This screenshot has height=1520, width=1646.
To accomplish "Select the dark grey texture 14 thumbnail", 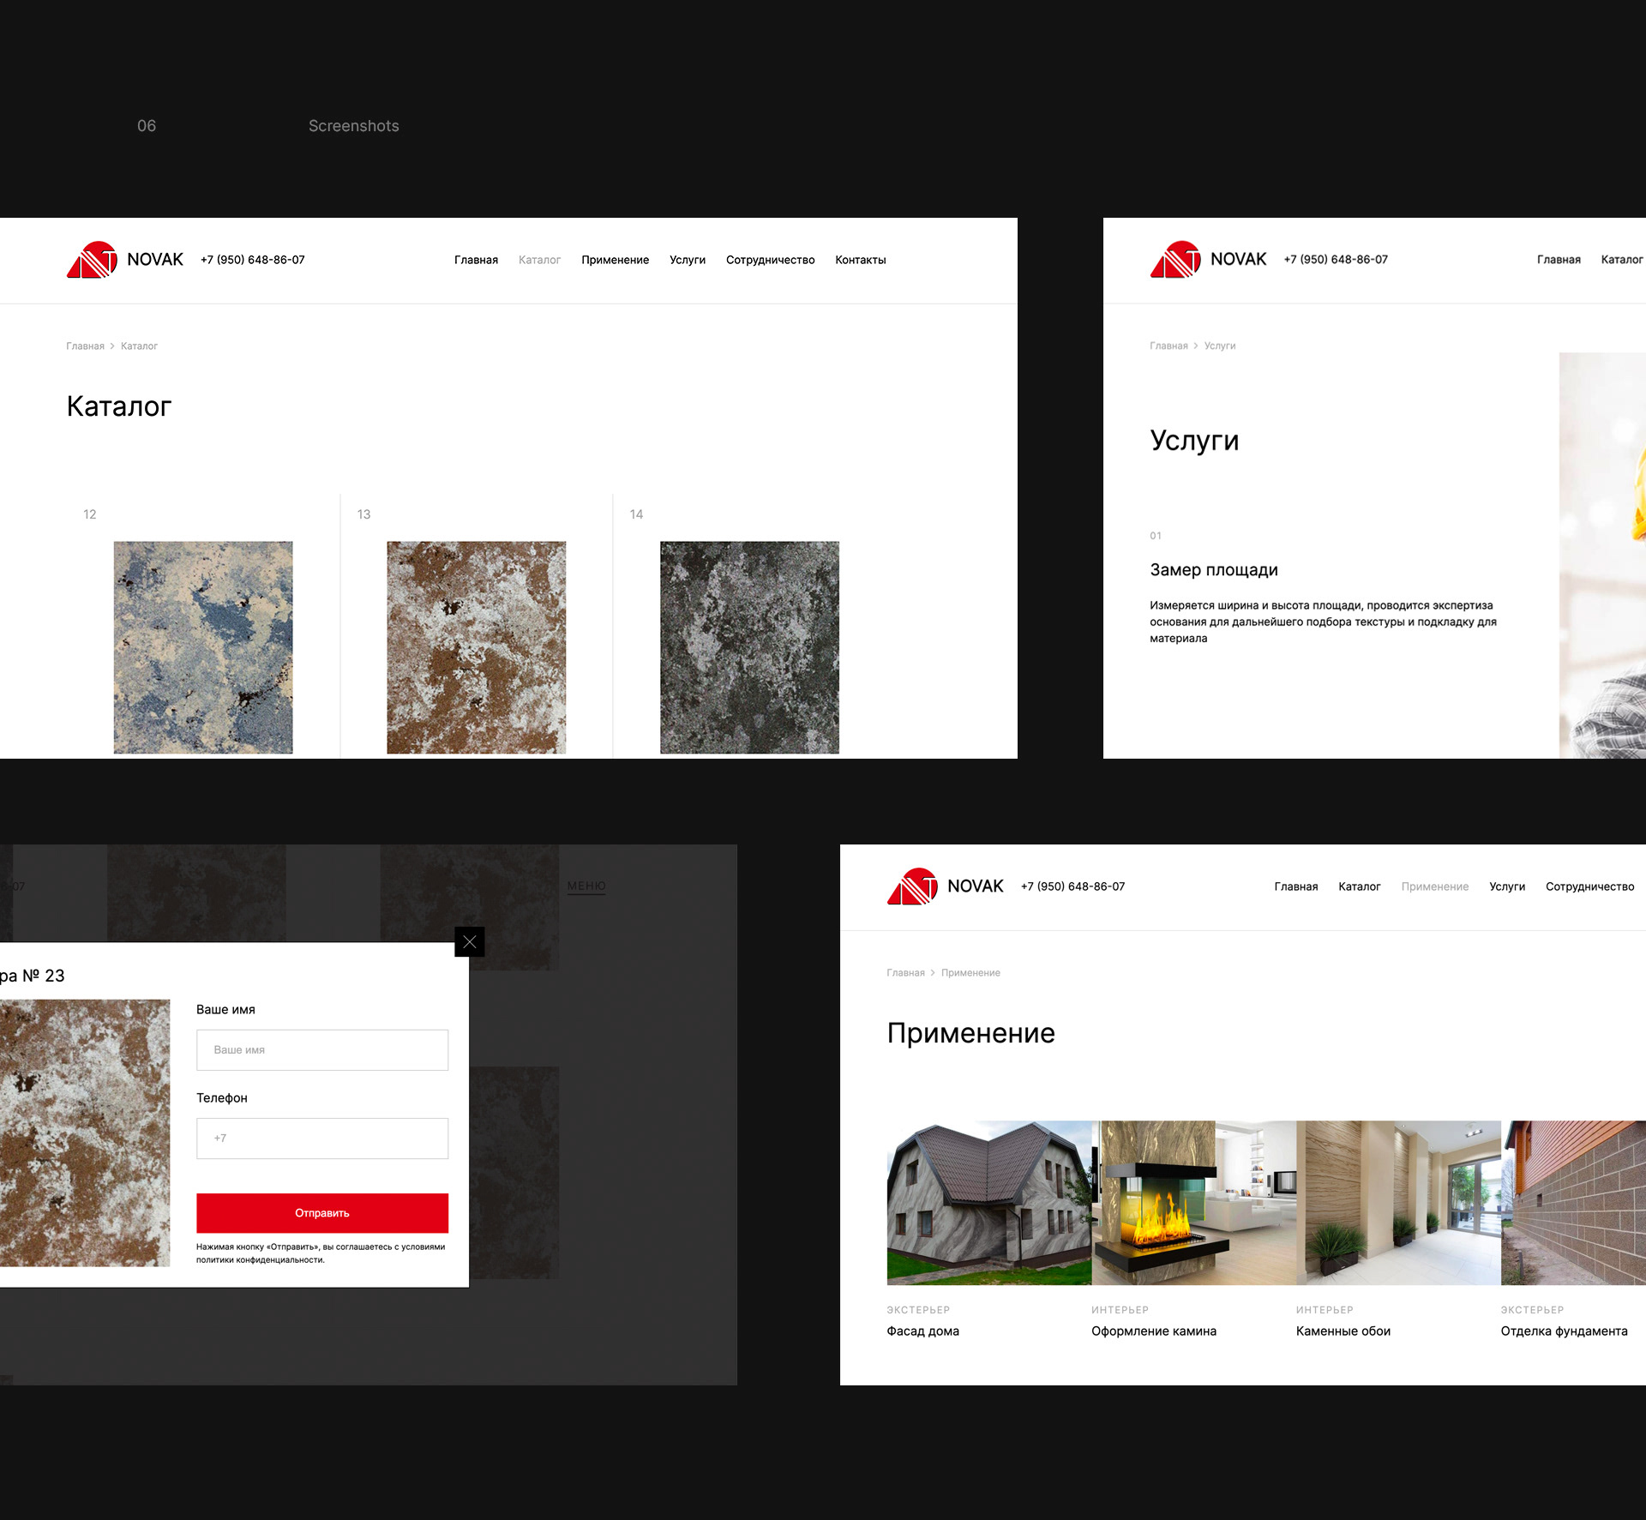I will pyautogui.click(x=749, y=647).
